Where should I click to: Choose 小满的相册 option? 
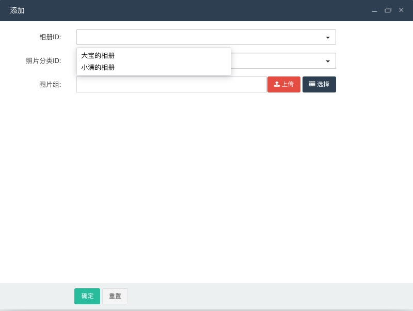(153, 68)
